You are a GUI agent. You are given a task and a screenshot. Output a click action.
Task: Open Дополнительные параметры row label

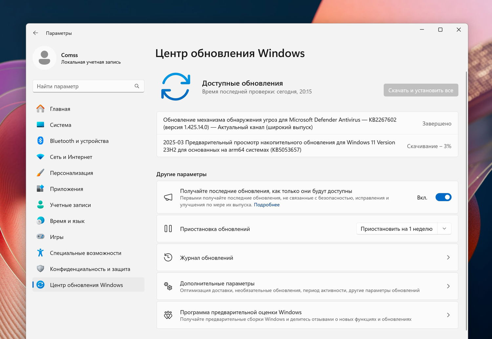(217, 284)
